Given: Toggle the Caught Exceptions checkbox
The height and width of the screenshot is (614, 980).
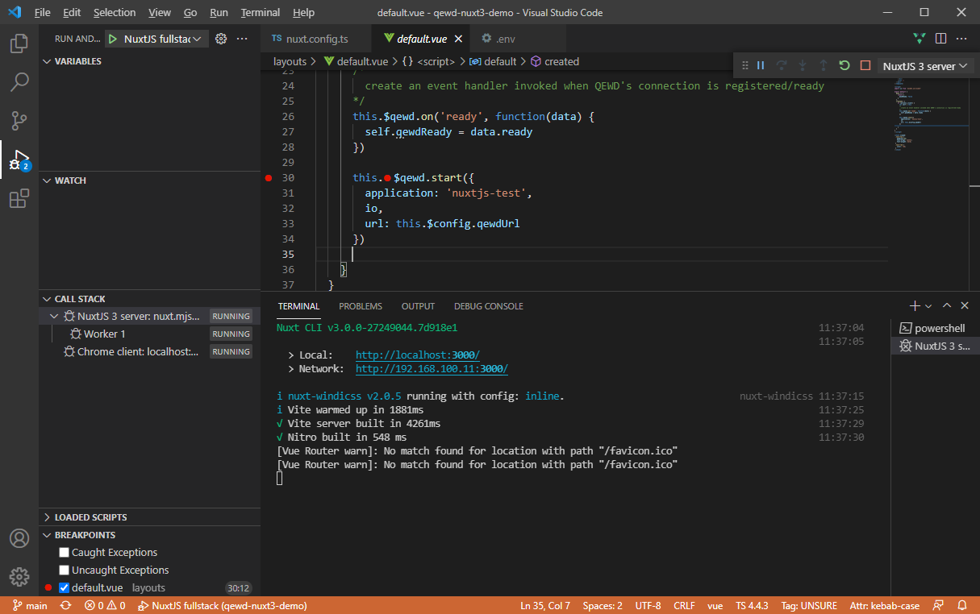Looking at the screenshot, I should coord(65,553).
